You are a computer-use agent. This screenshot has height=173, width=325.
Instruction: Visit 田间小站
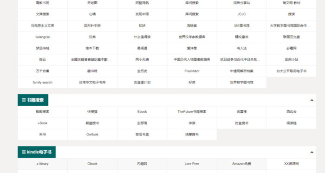[x=292, y=59]
